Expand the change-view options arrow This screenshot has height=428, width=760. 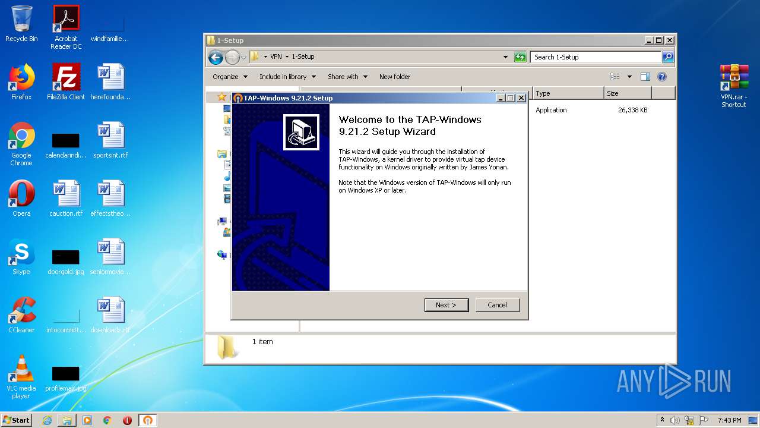click(x=629, y=77)
